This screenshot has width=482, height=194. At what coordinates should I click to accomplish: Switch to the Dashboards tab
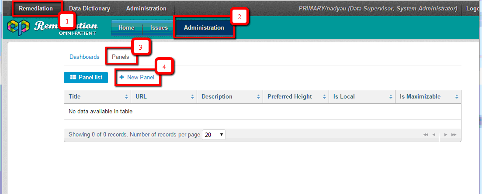tap(84, 57)
